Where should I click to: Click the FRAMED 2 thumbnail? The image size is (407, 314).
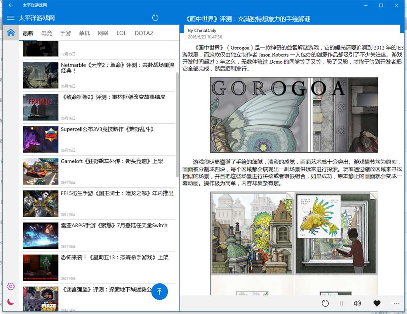(40, 107)
